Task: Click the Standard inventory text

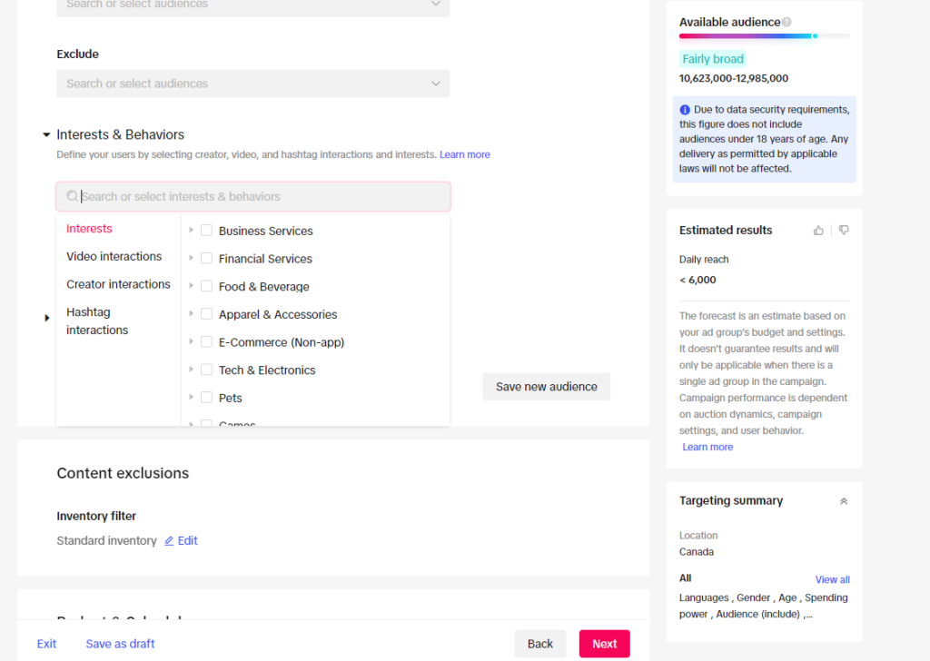Action: 107,540
